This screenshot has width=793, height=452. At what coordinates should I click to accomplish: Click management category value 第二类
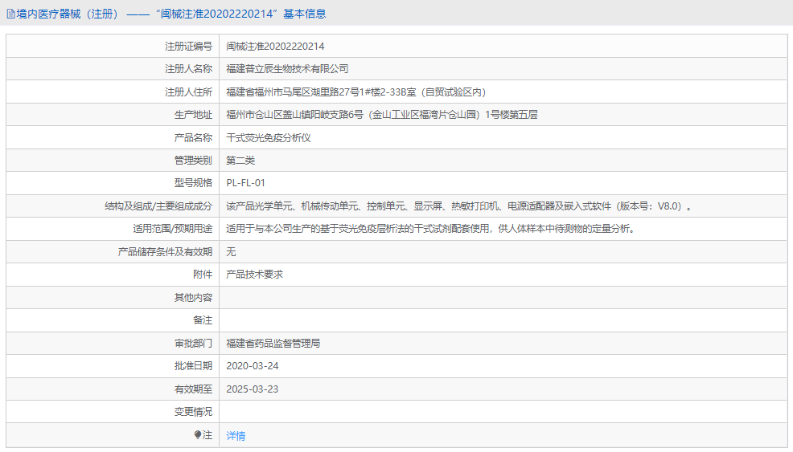point(240,161)
